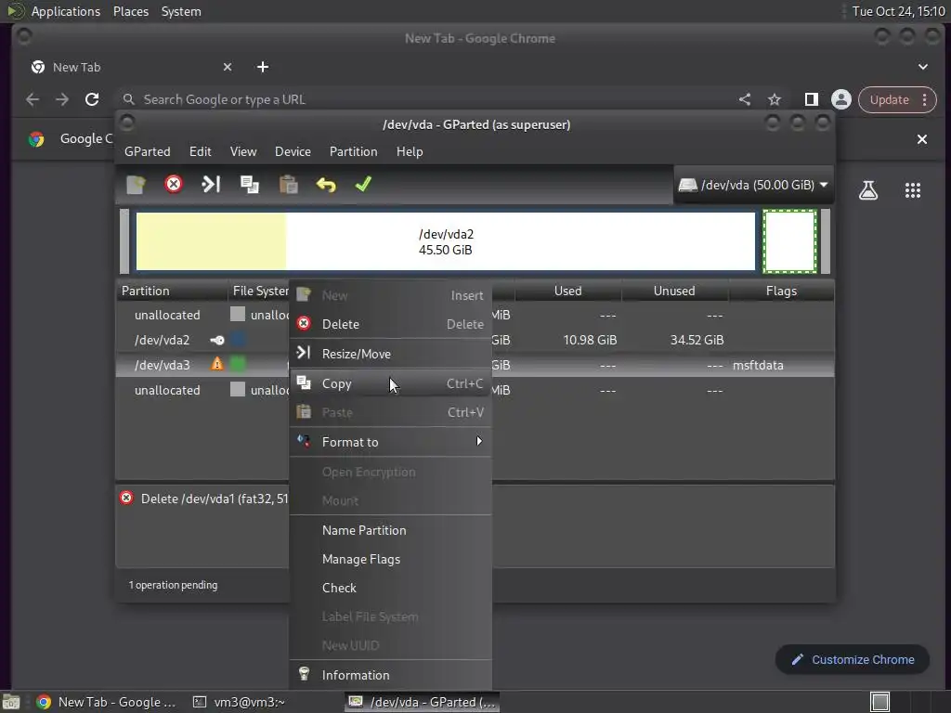Choose Resize/Move from the context menu

391,354
